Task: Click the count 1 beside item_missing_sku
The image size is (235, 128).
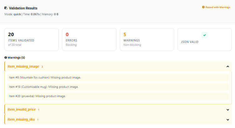Action: 38,120
